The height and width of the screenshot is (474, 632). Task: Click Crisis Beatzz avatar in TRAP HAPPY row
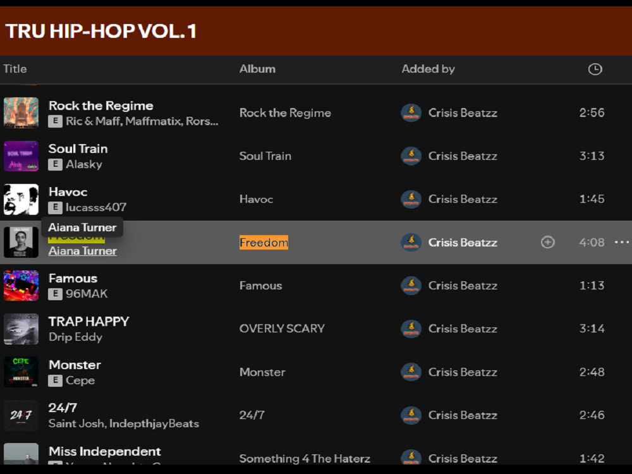click(x=411, y=329)
